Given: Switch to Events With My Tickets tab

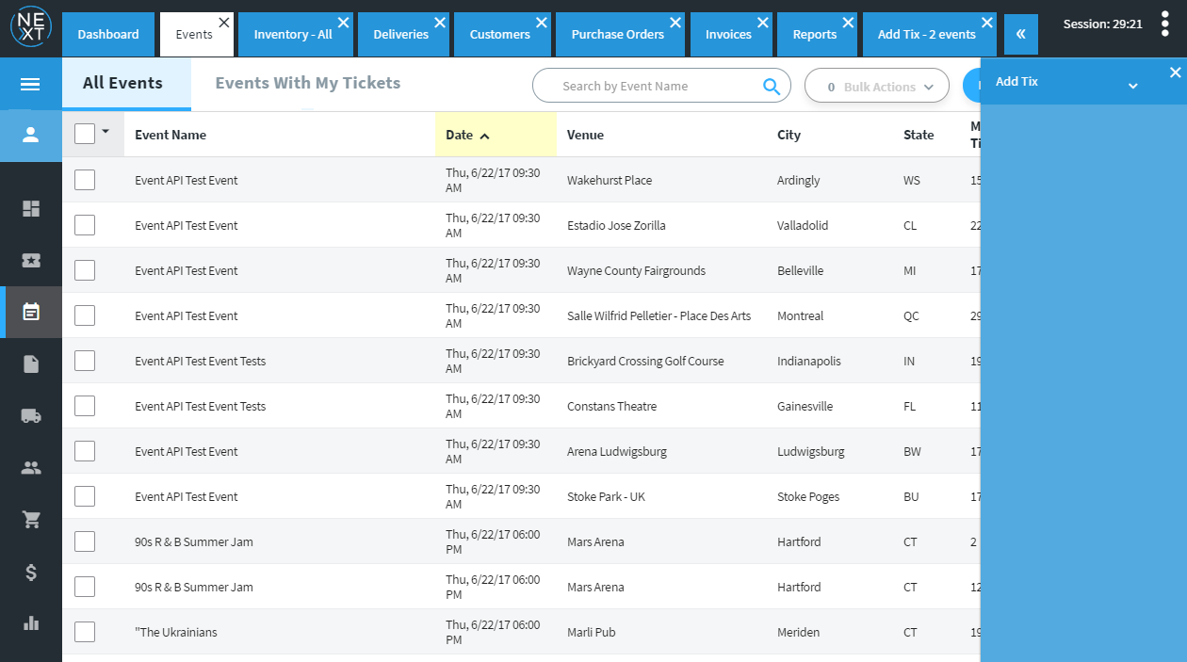Looking at the screenshot, I should tap(308, 83).
